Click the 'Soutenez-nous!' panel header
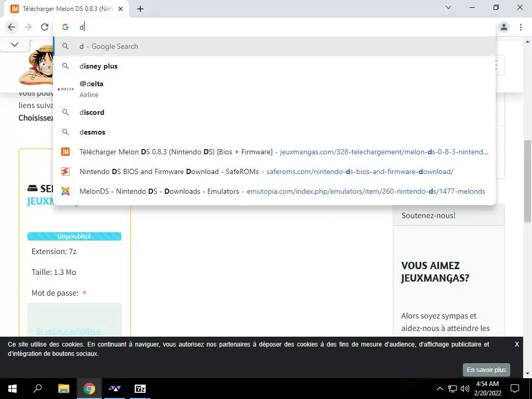The width and height of the screenshot is (532, 399). point(448,216)
